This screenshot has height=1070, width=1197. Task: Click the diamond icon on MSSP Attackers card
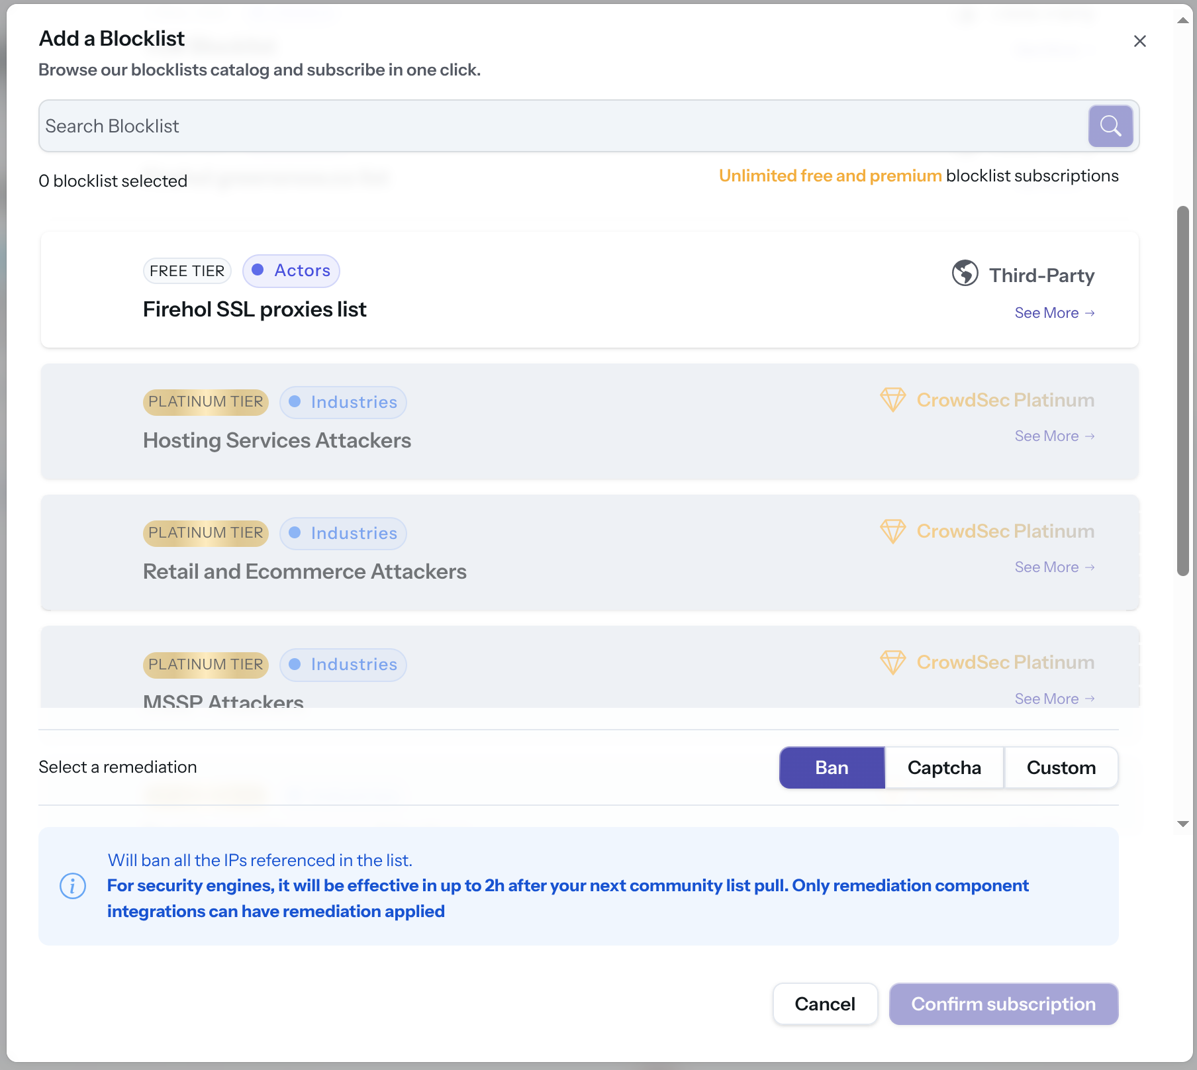(x=892, y=662)
